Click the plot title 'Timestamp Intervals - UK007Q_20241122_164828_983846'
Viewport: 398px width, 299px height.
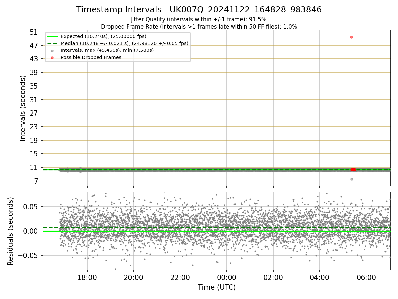coord(199,10)
